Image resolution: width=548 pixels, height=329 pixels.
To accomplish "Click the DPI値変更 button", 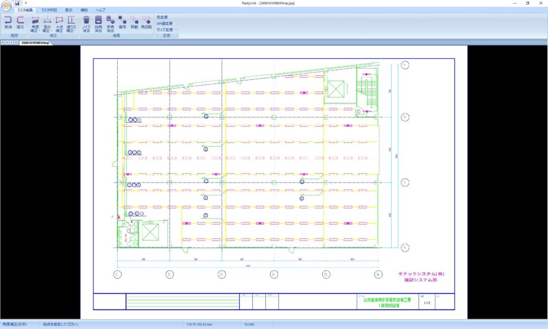I will pyautogui.click(x=164, y=24).
